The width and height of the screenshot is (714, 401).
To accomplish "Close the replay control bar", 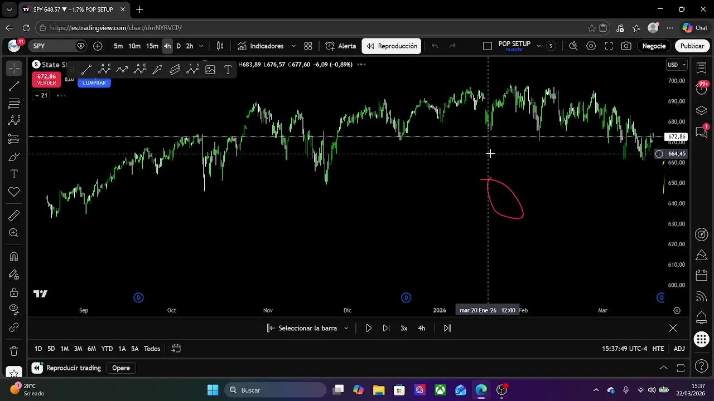I will tap(673, 328).
